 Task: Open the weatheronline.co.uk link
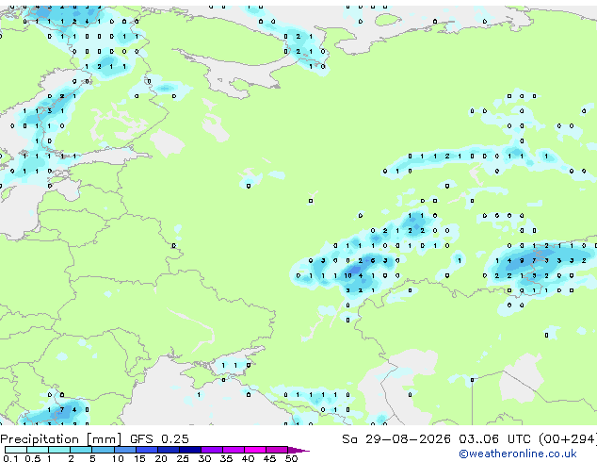(518, 454)
